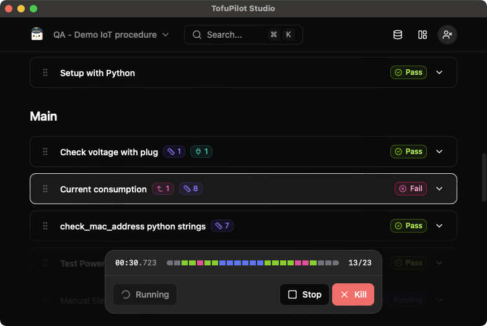Click Pass badge on Check voltage with plug
This screenshot has height=326, width=487.
click(x=408, y=152)
